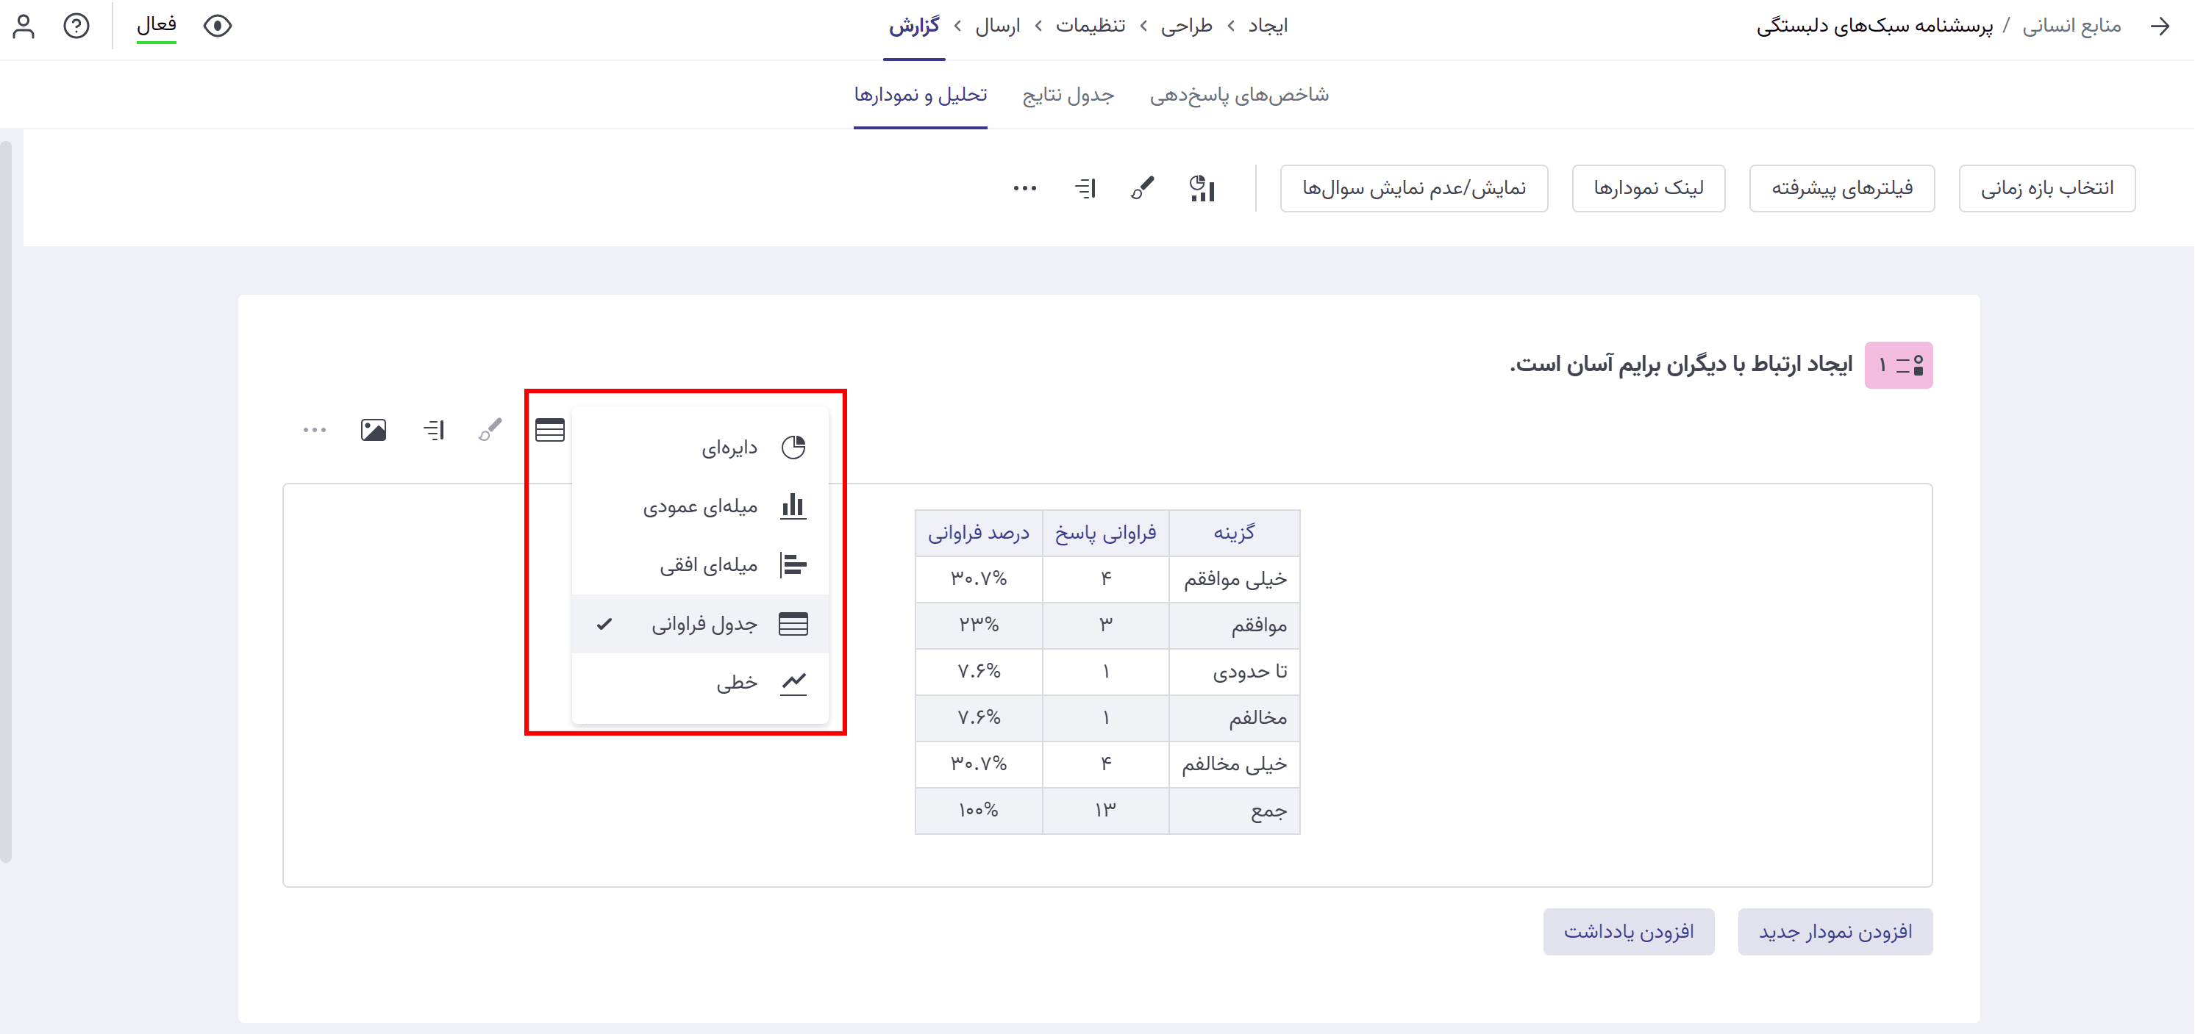Click the top toolbar sort icon

pos(1085,188)
